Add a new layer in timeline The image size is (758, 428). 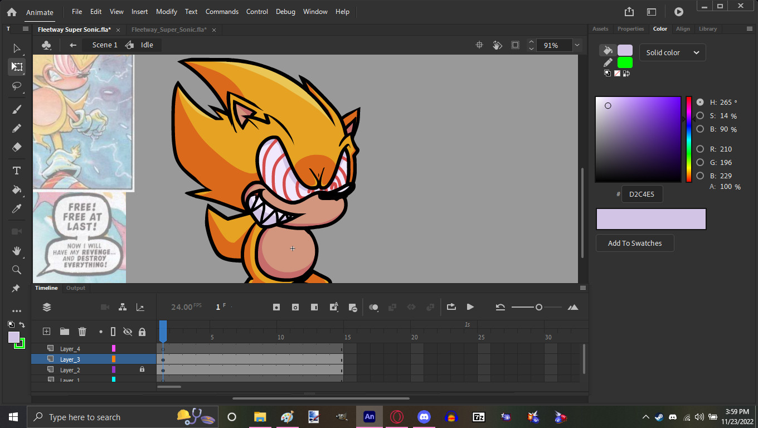47,332
